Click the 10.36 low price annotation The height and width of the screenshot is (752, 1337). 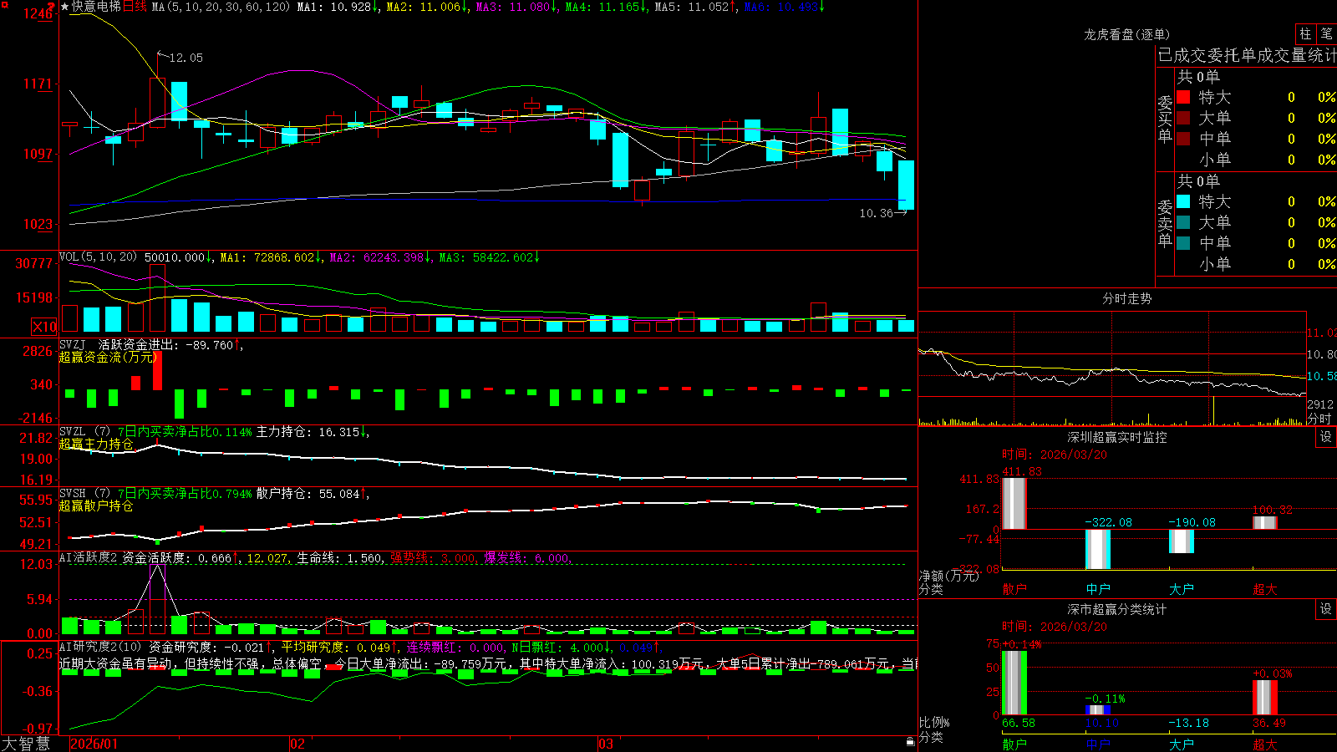point(876,213)
